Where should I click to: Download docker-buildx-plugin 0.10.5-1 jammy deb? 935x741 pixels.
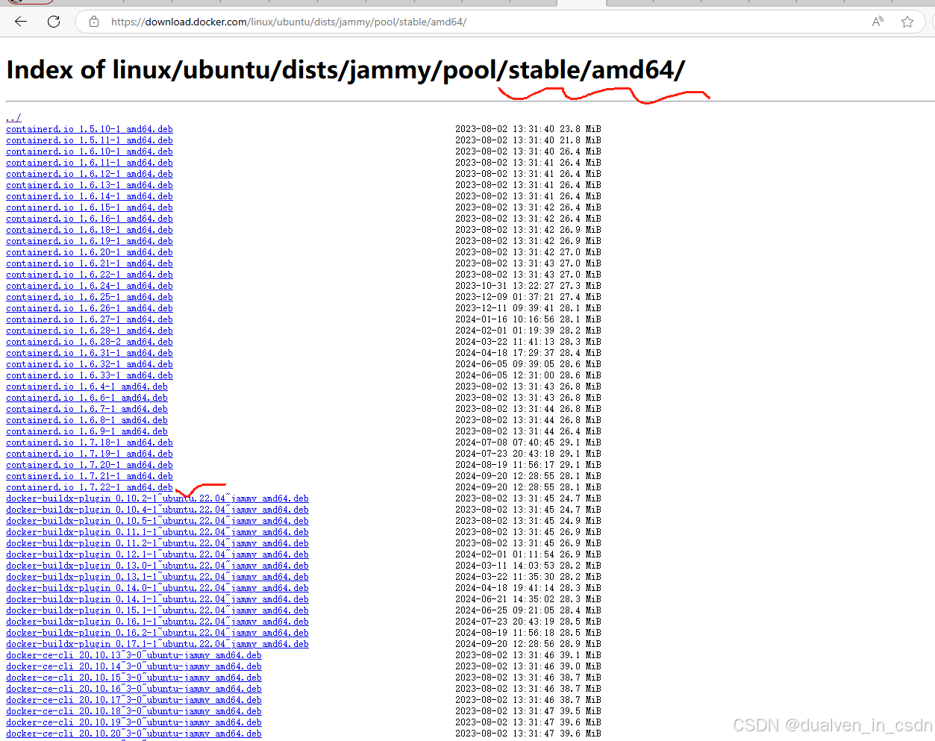pos(157,521)
